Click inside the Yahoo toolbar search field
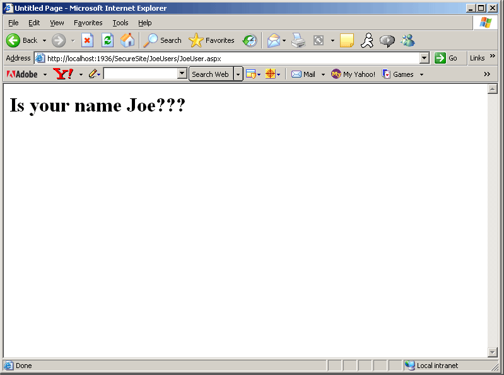This screenshot has width=504, height=375. coord(140,74)
